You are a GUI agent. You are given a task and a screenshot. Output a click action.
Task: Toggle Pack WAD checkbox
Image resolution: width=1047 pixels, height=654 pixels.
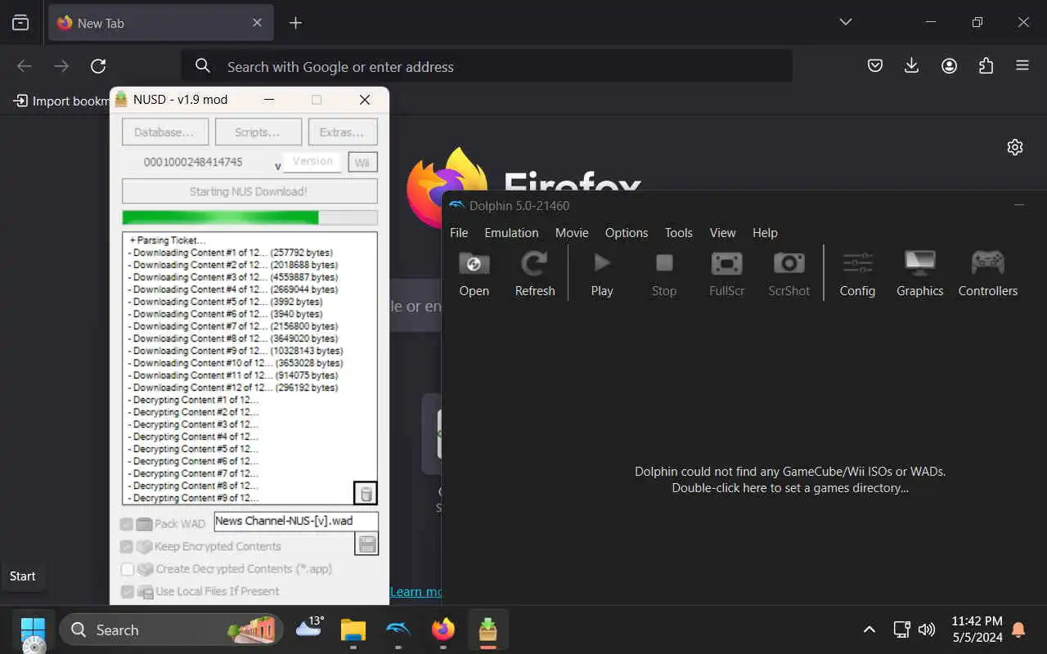(x=127, y=524)
